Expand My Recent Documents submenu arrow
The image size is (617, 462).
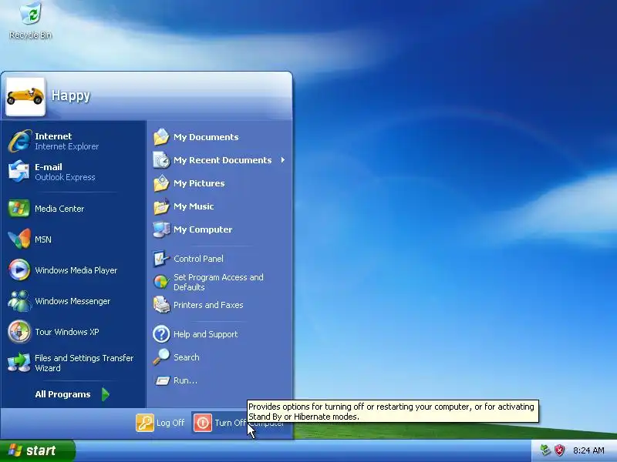pyautogui.click(x=283, y=160)
